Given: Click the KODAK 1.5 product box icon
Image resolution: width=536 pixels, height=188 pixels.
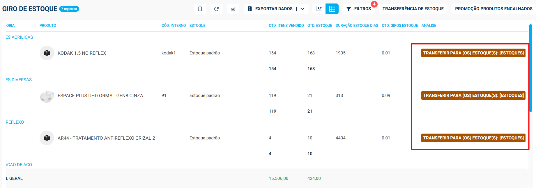Looking at the screenshot, I should [47, 53].
